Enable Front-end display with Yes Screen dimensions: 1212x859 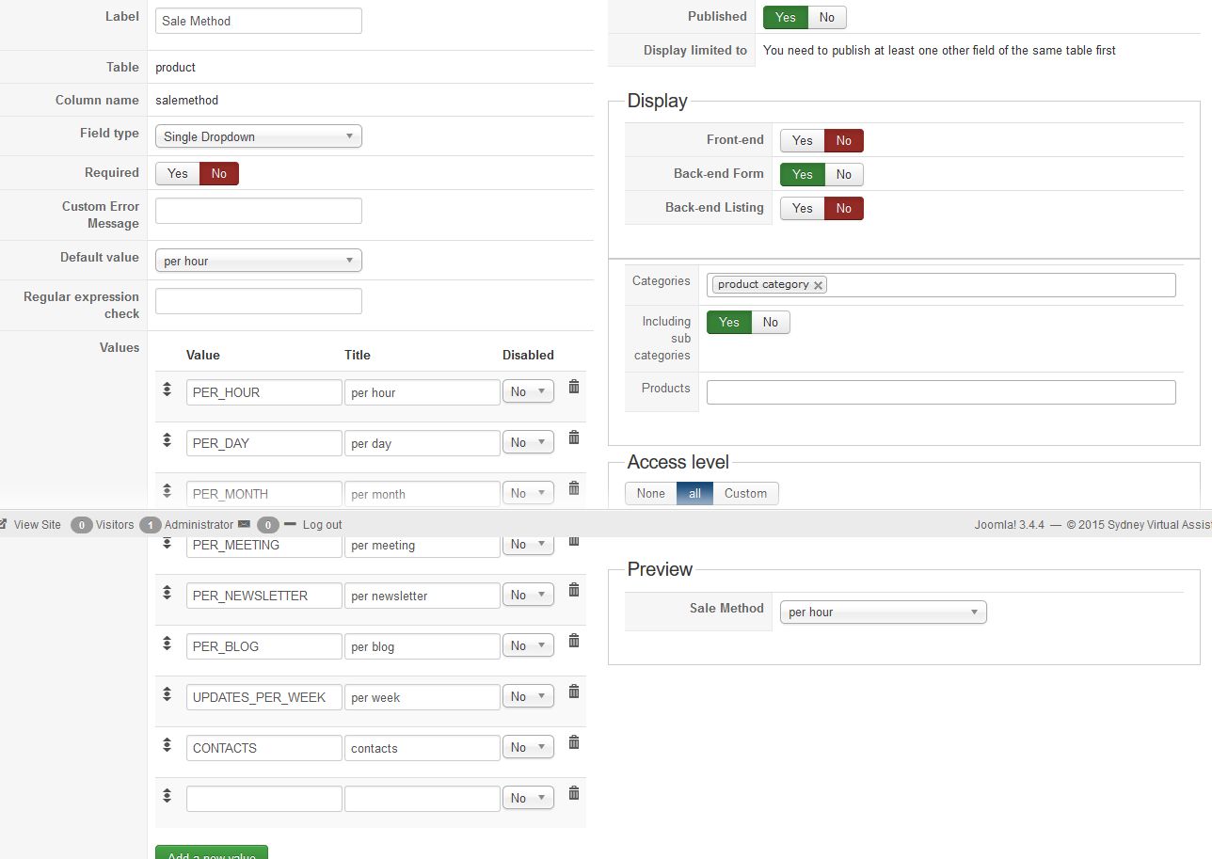(802, 140)
